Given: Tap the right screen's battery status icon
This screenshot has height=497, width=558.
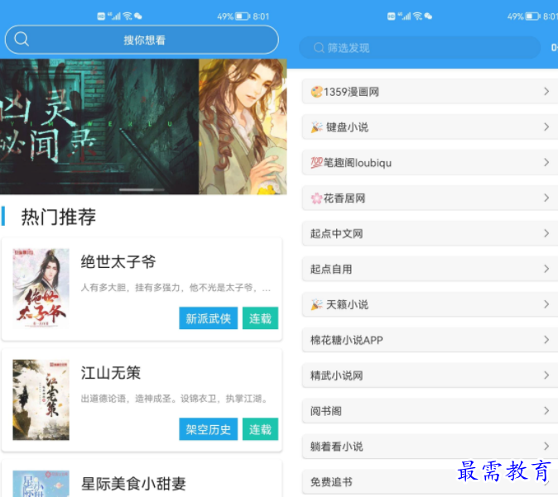Looking at the screenshot, I should coord(533,17).
